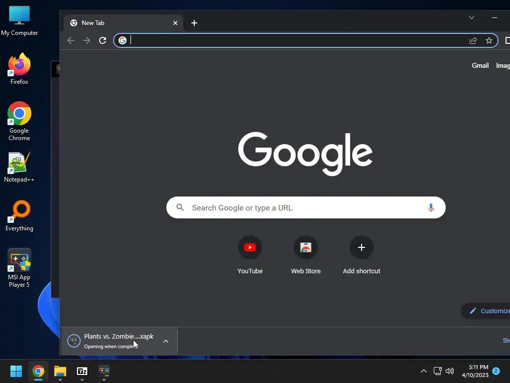Reload the current page
Viewport: 510px width, 383px height.
tap(103, 40)
